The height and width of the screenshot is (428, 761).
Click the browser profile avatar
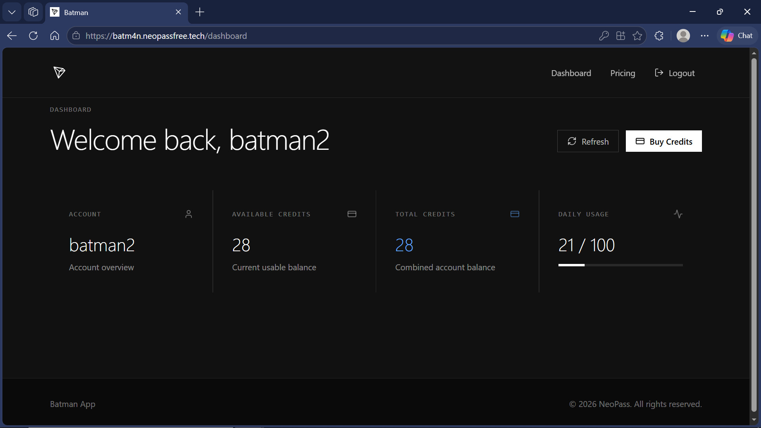683,36
